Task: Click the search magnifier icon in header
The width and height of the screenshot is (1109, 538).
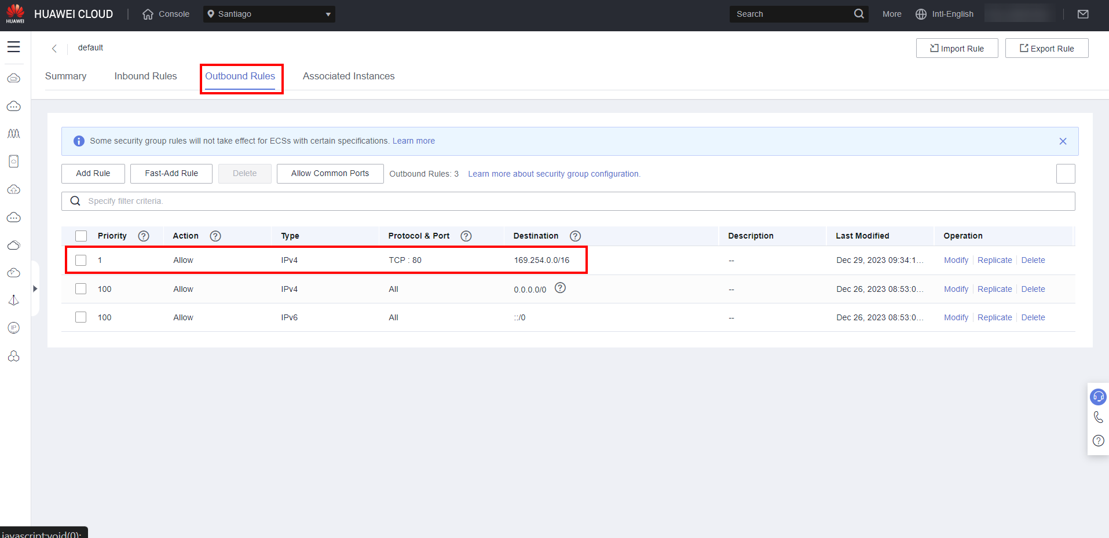Action: (x=859, y=14)
